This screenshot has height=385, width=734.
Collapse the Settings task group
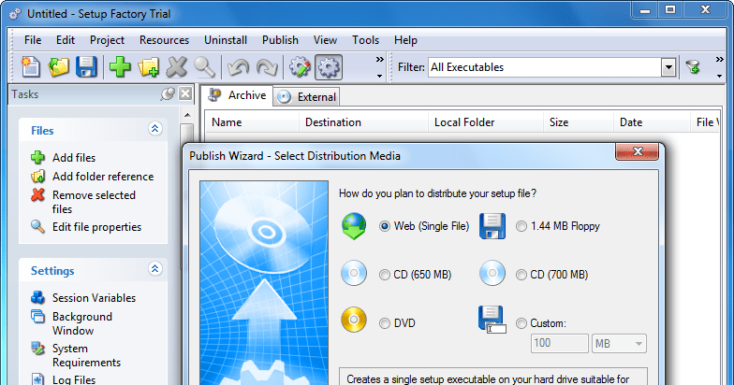click(x=155, y=269)
